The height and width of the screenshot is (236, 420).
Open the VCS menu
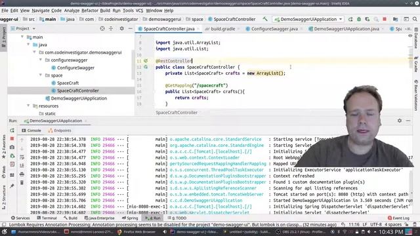139,10
